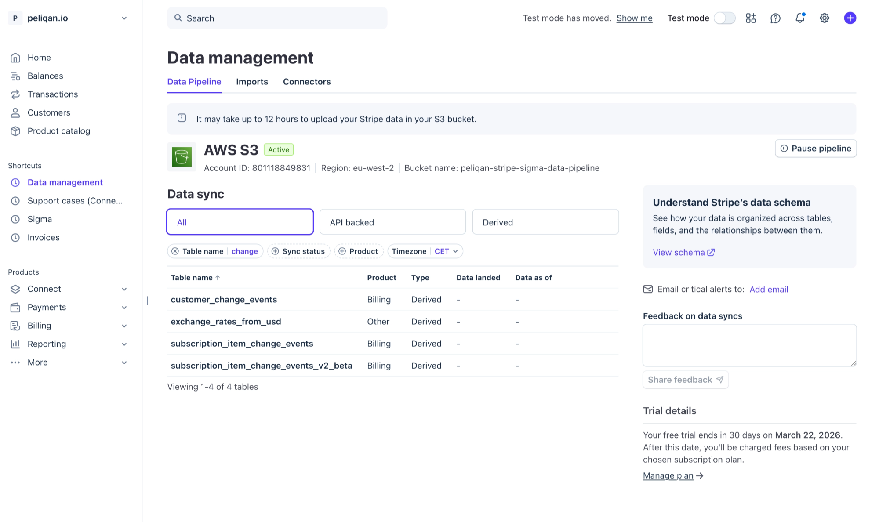The height and width of the screenshot is (522, 879).
Task: Open the Timezone CET dropdown
Action: pos(425,251)
